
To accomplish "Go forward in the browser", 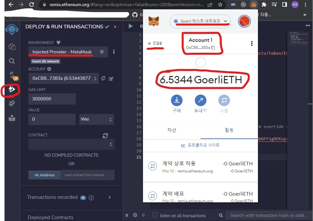I will (x=21, y=5).
